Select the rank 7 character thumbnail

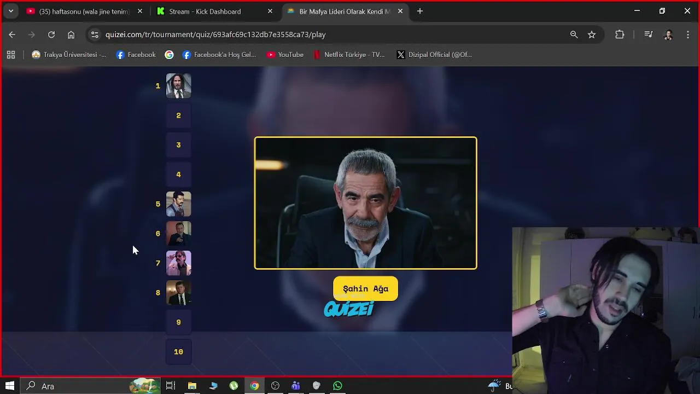pos(179,263)
